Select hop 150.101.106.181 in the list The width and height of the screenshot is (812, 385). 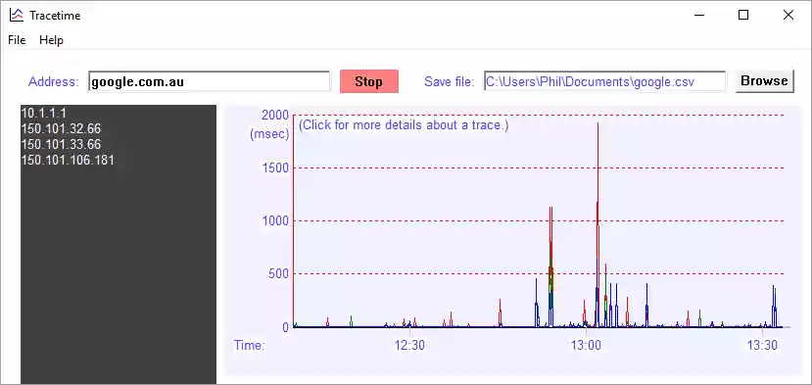point(68,160)
